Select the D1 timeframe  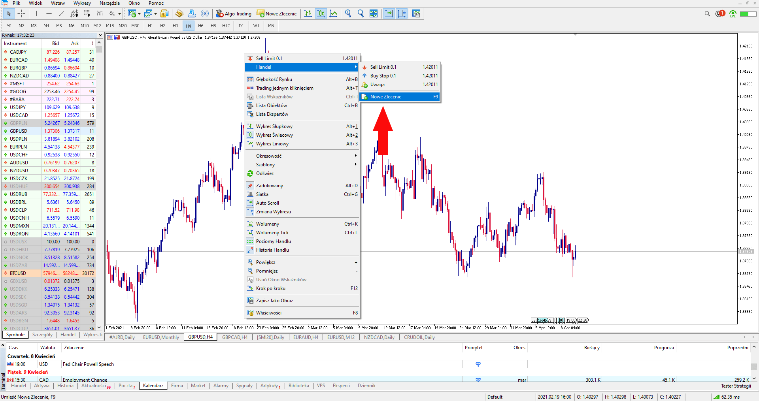[241, 26]
